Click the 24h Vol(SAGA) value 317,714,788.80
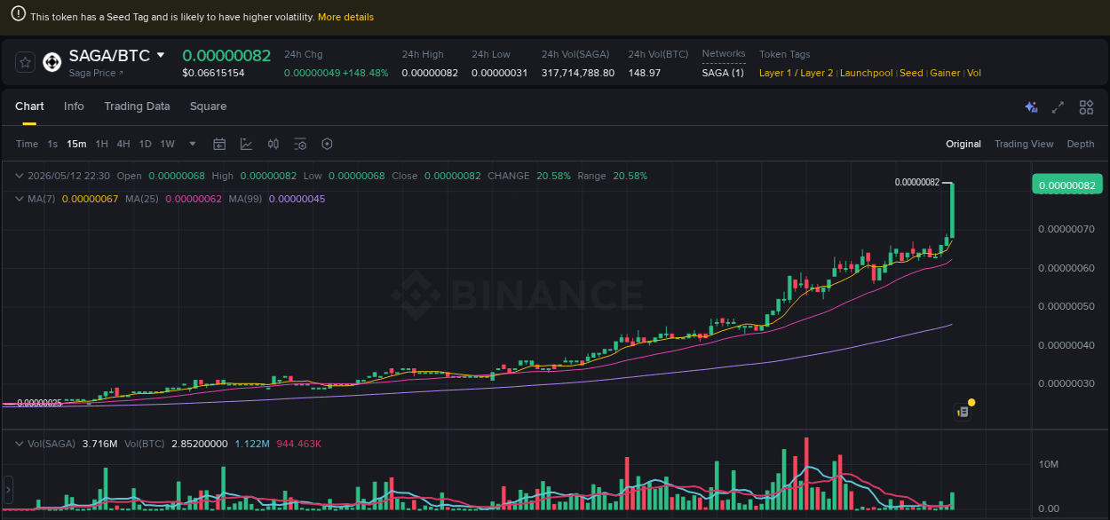This screenshot has width=1110, height=520. 578,73
